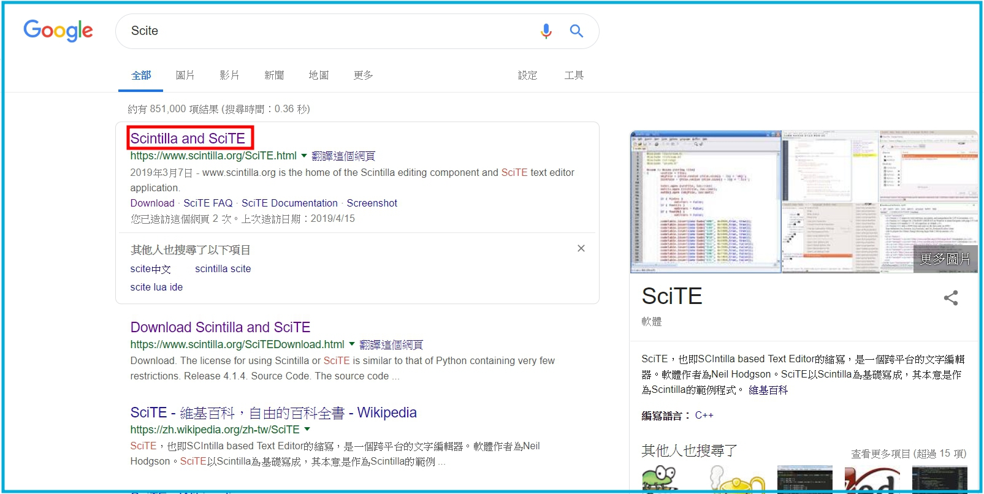Screen dimensions: 984x494
Task: Open the 工具 search tools
Action: click(574, 75)
